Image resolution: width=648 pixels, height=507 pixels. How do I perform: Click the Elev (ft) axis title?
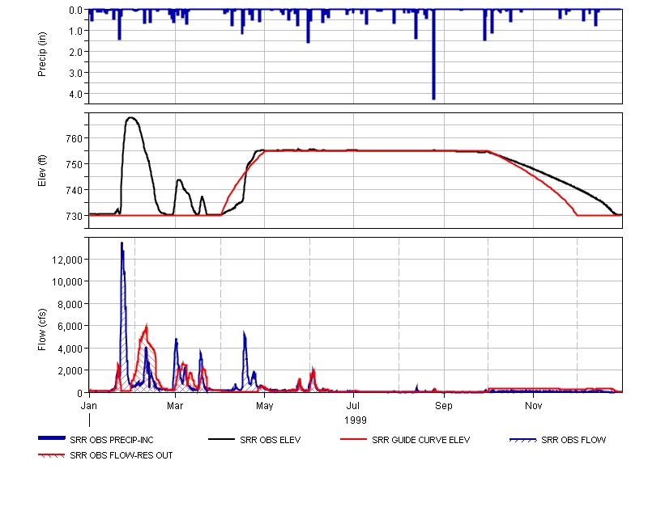click(42, 171)
